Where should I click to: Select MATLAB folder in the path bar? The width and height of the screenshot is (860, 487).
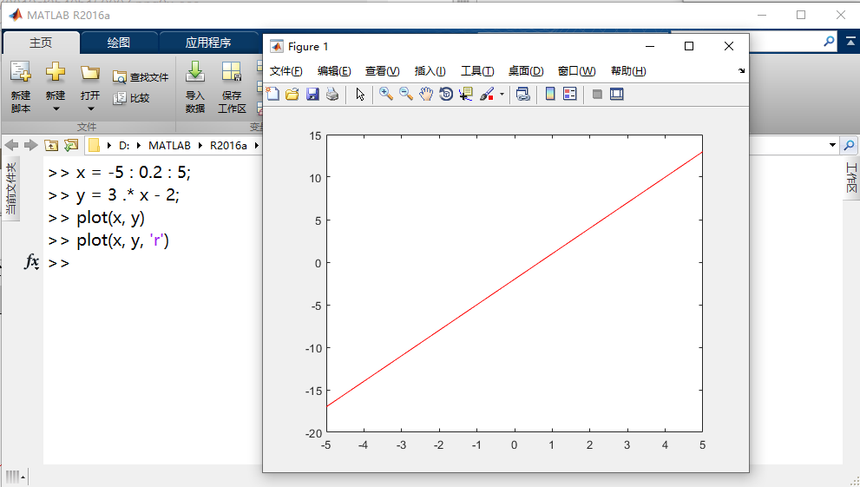[x=169, y=145]
